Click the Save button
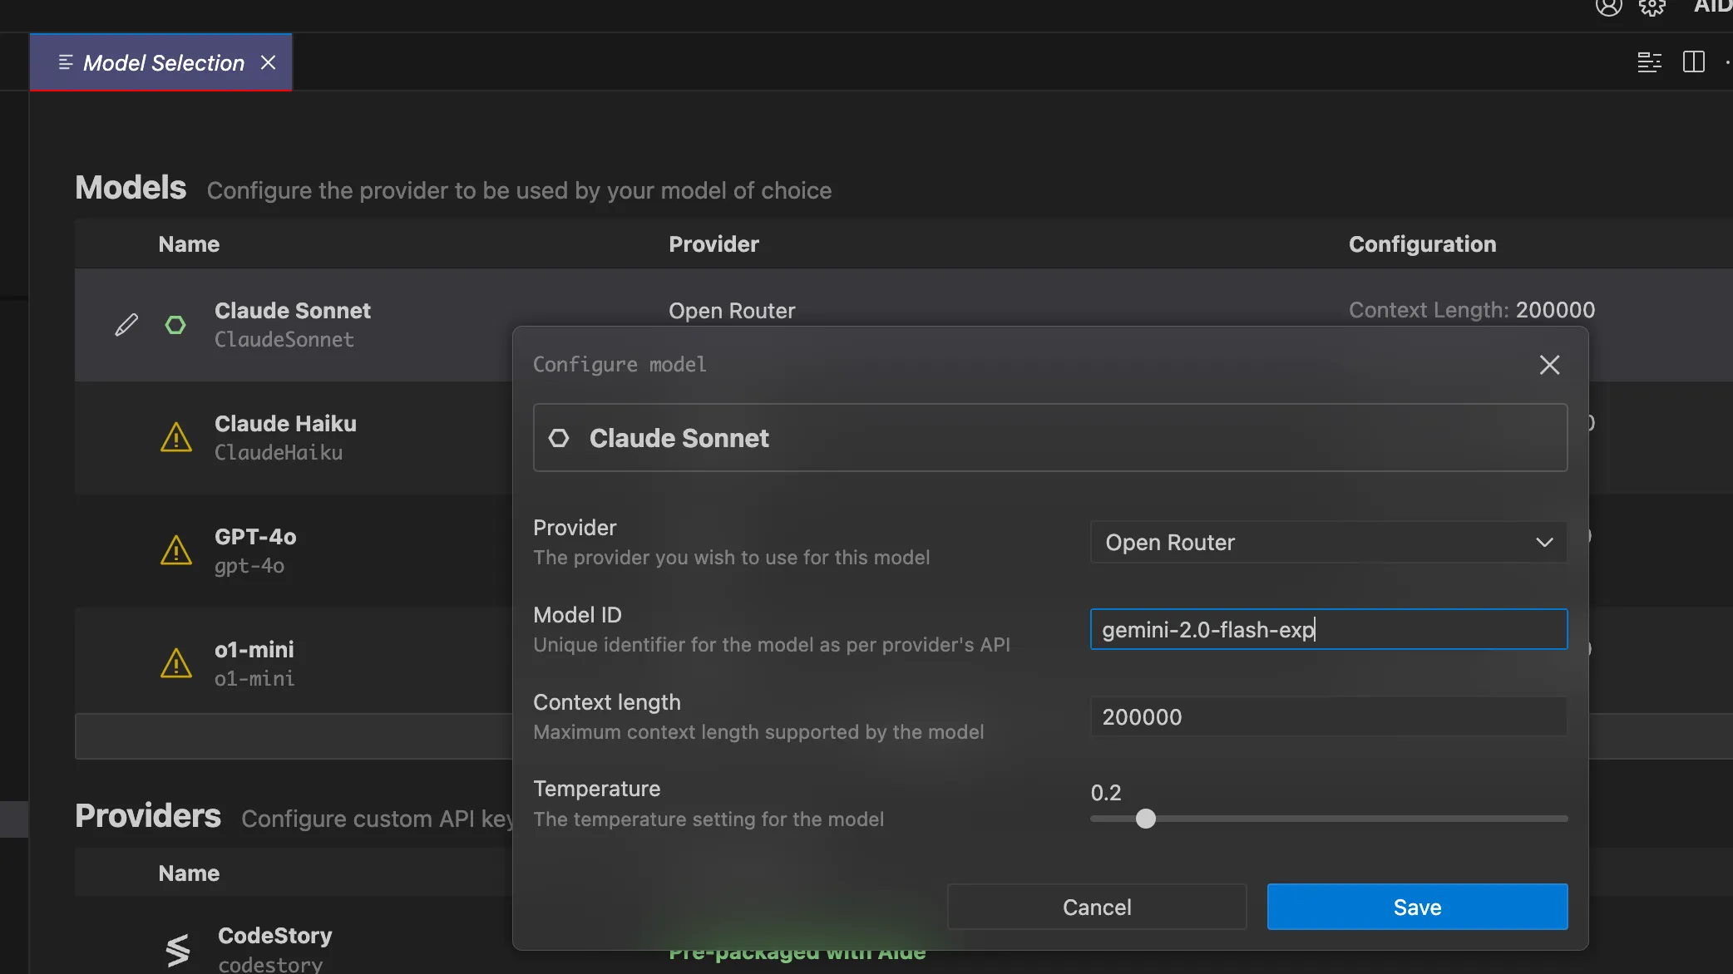The image size is (1733, 974). pyautogui.click(x=1417, y=907)
